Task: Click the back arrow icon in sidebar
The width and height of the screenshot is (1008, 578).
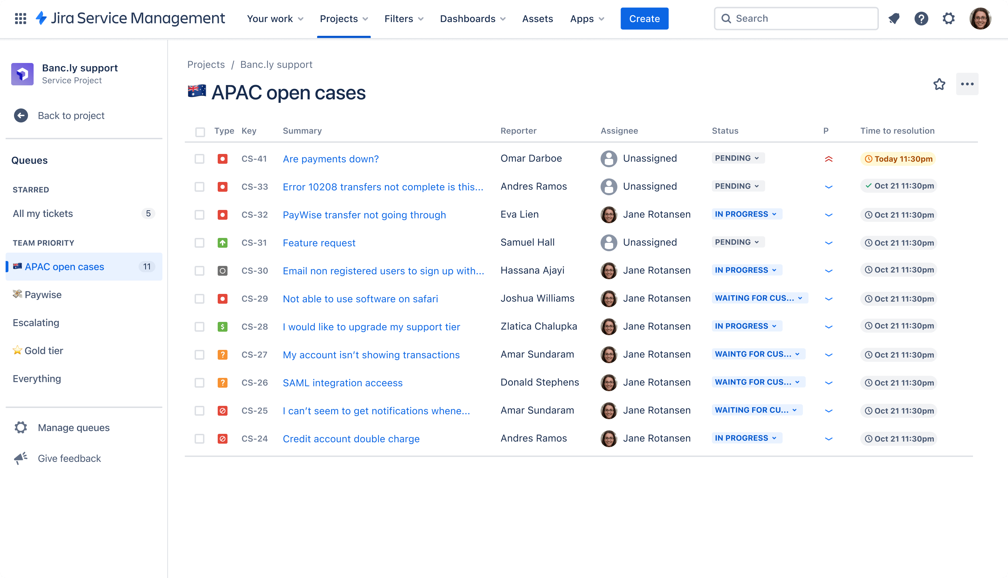Action: [x=21, y=115]
